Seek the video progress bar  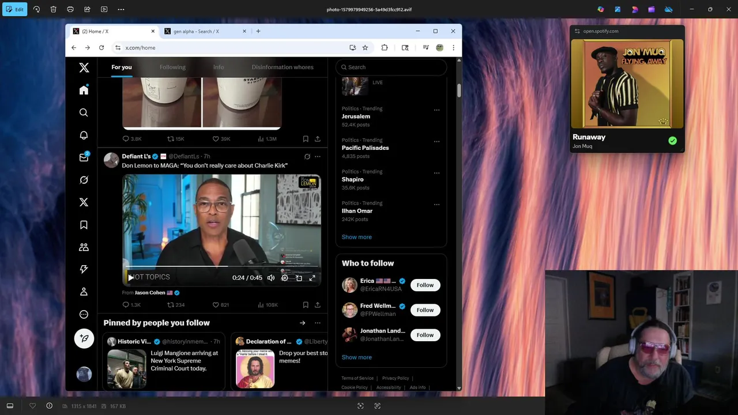click(x=221, y=267)
